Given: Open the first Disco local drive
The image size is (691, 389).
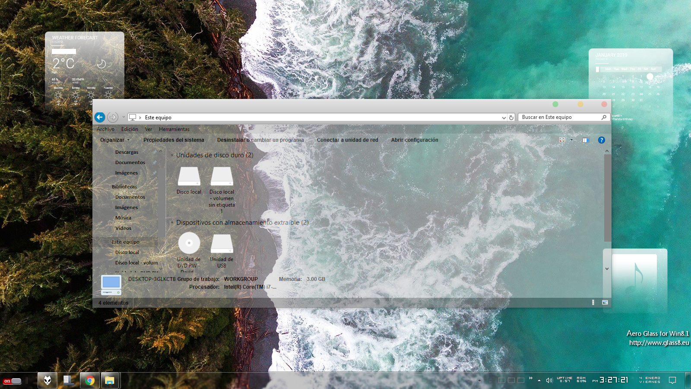Looking at the screenshot, I should (x=189, y=176).
